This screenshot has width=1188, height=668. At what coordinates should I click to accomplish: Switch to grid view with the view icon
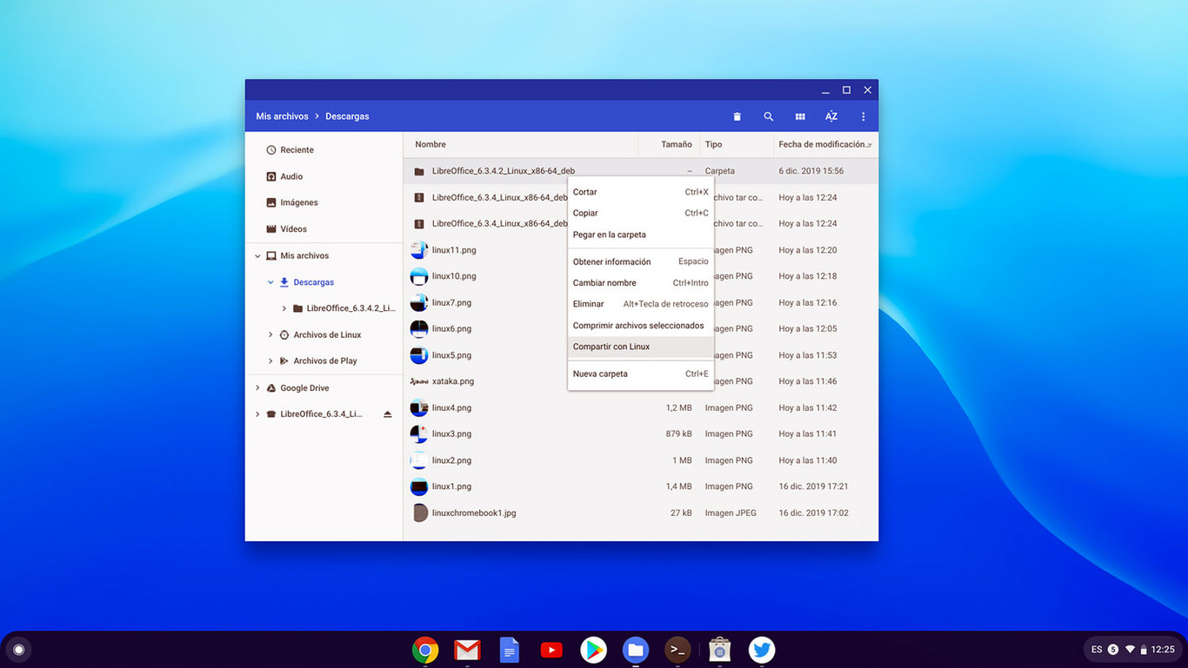click(x=799, y=116)
